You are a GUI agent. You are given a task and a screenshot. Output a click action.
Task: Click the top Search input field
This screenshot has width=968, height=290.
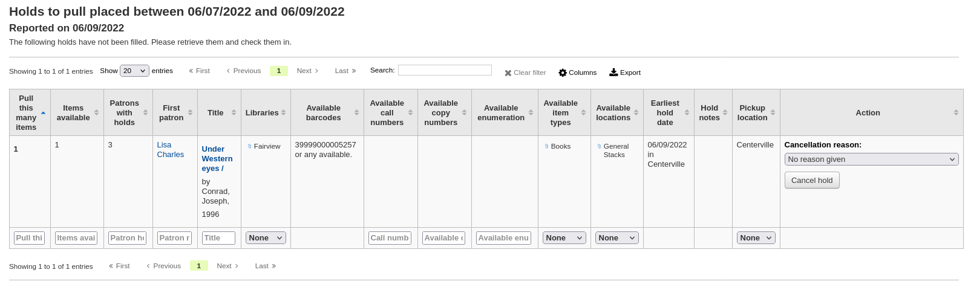(x=445, y=70)
